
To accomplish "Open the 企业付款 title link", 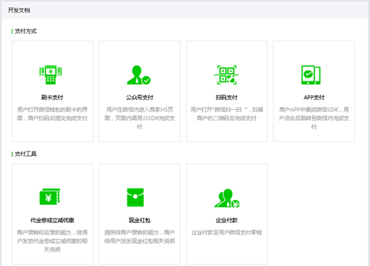I will [226, 220].
